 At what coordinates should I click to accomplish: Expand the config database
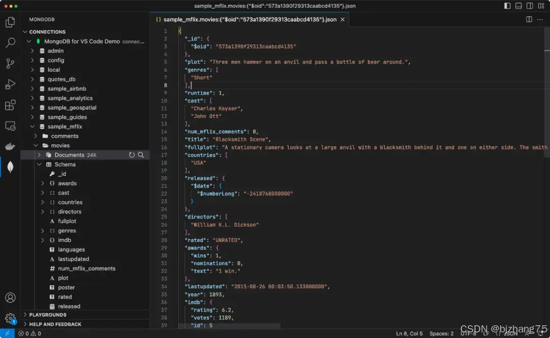[x=32, y=60]
